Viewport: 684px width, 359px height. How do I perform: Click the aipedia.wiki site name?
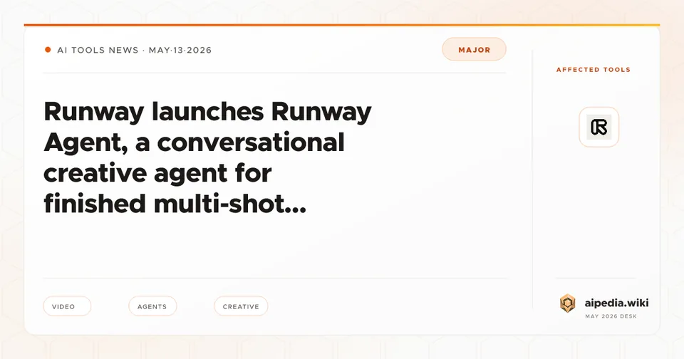[x=616, y=302]
